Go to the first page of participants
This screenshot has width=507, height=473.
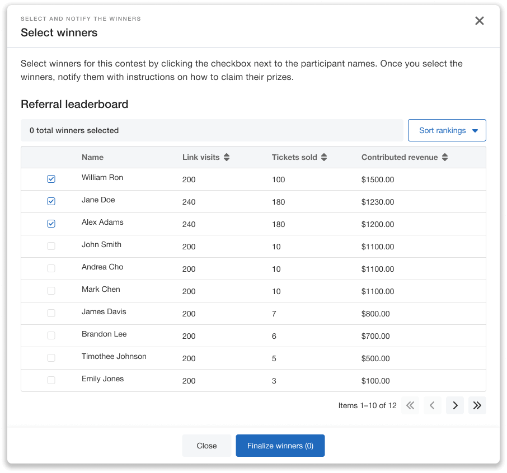[410, 405]
